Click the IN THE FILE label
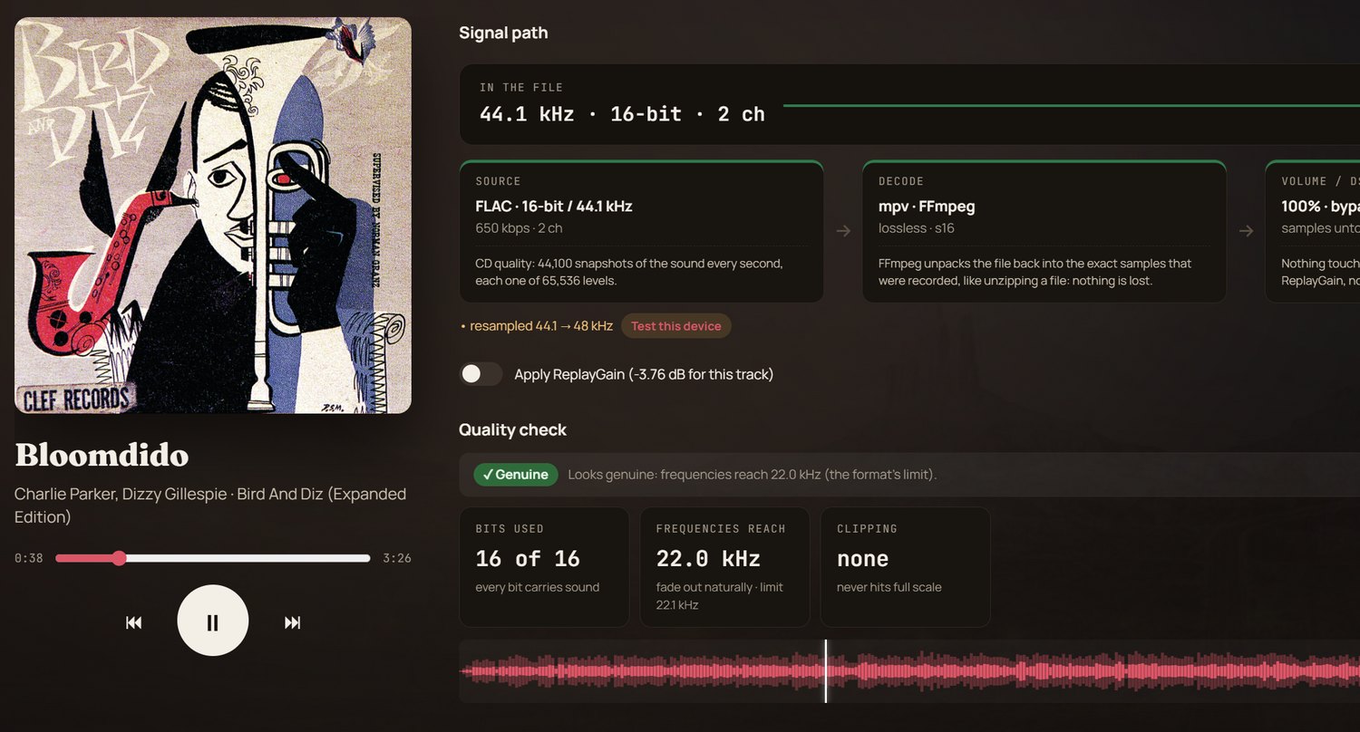The height and width of the screenshot is (732, 1360). pos(521,88)
